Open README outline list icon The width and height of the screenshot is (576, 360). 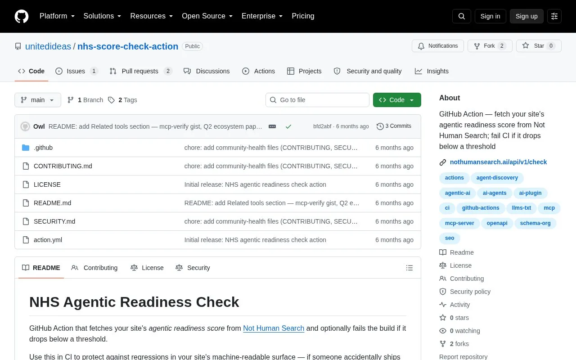tap(409, 268)
